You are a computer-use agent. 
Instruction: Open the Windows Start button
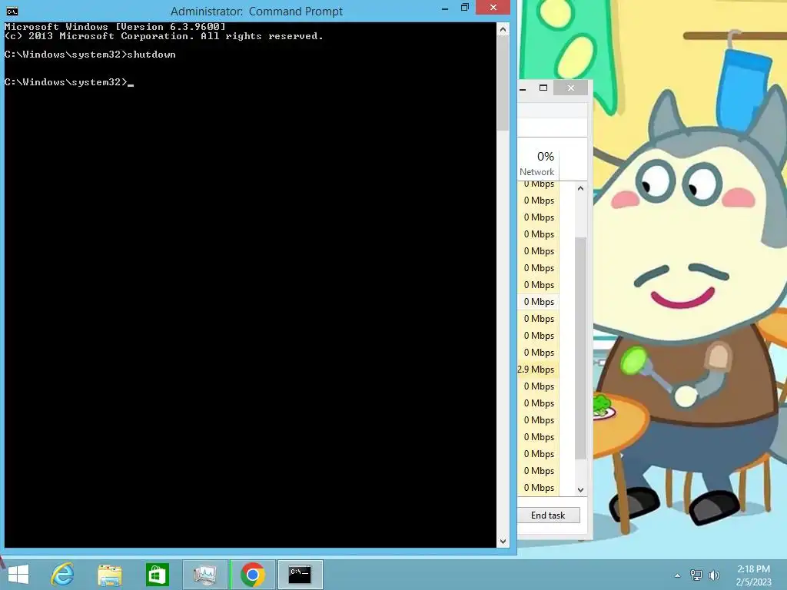click(18, 575)
